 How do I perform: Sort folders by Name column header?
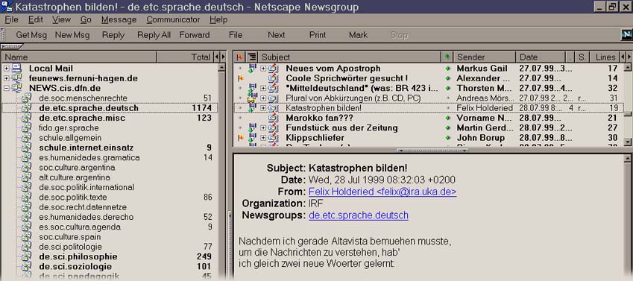(x=79, y=57)
